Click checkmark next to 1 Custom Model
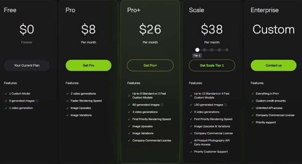This screenshot has height=164, width=302. click(6, 94)
